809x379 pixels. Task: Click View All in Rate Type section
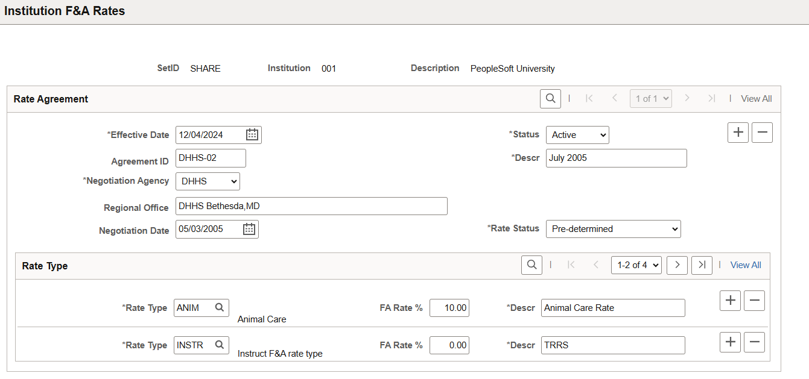tap(746, 265)
